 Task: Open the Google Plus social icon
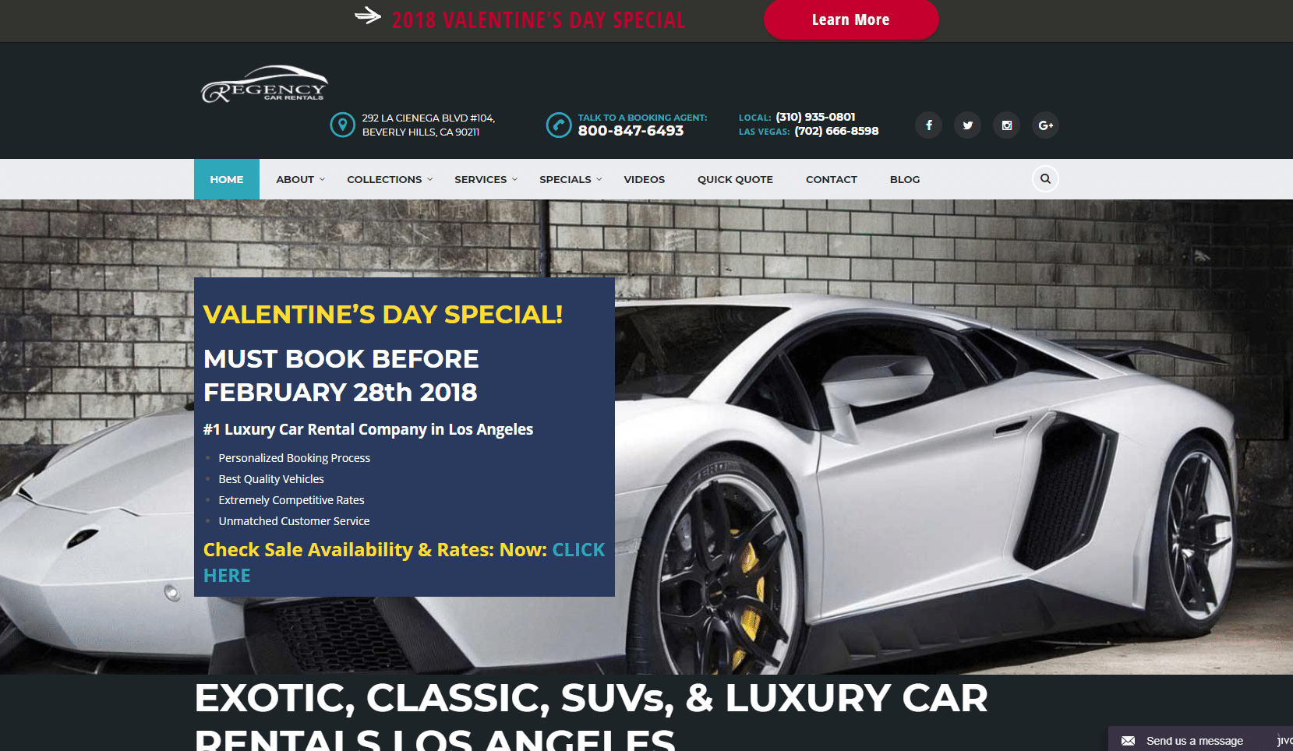(x=1045, y=125)
